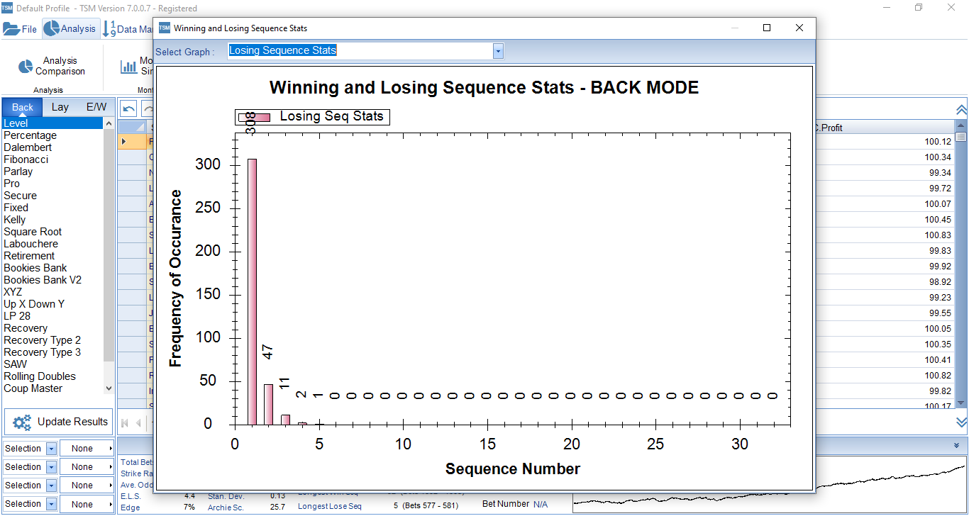Open the Analysis ribbon tab
The image size is (969, 516).
70,29
